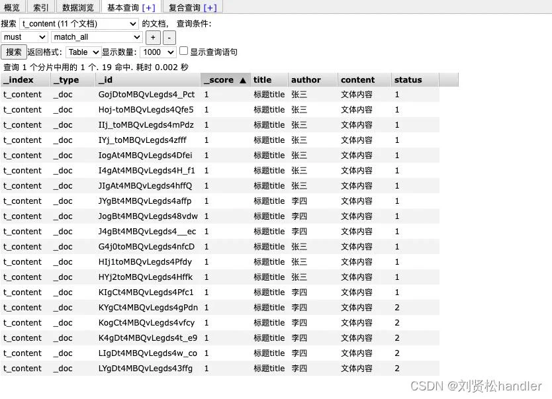Image resolution: width=552 pixels, height=399 pixels.
Task: Select row with id LIgDt4MBQvLegds4w_co
Action: (x=220, y=353)
